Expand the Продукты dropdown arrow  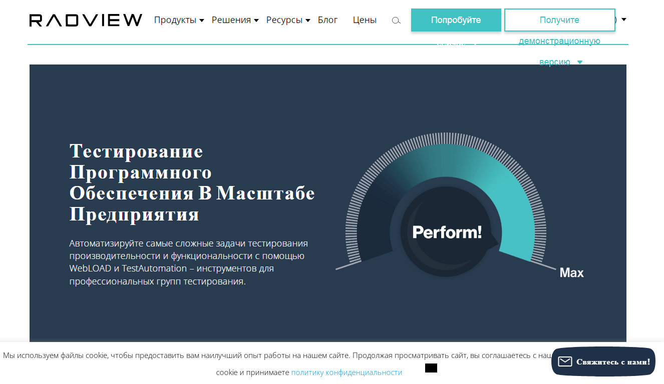click(202, 20)
